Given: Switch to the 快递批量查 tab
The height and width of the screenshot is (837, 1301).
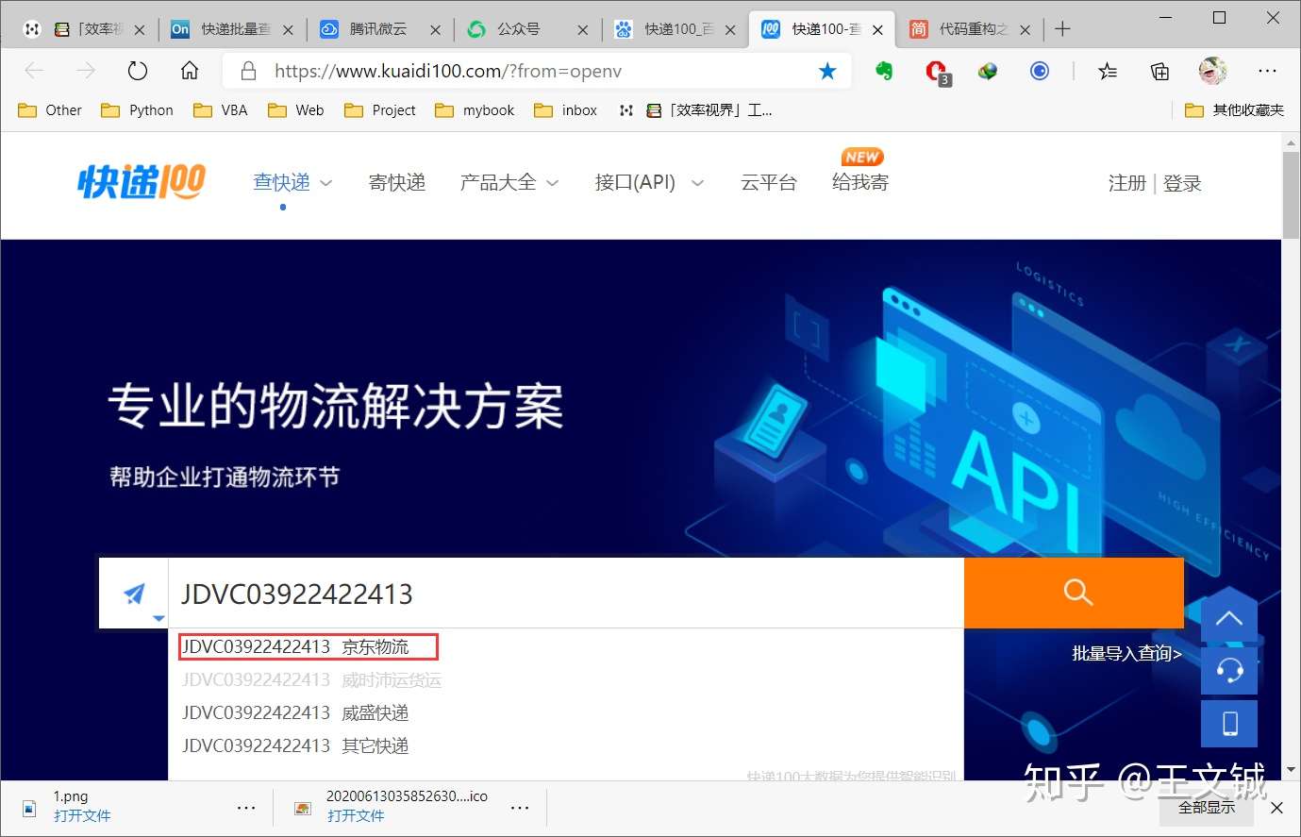Looking at the screenshot, I should point(233,29).
